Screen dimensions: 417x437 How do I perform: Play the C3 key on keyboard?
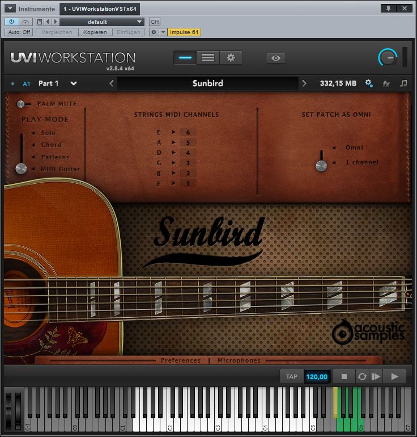coord(217,425)
